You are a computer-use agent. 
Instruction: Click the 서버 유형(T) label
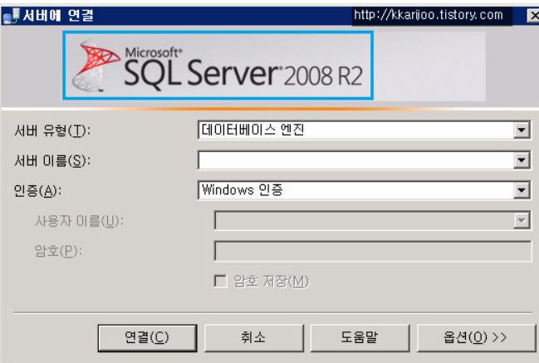click(x=52, y=130)
